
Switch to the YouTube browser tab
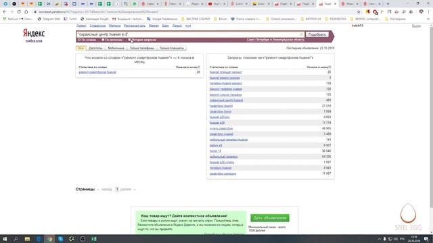click(216, 4)
